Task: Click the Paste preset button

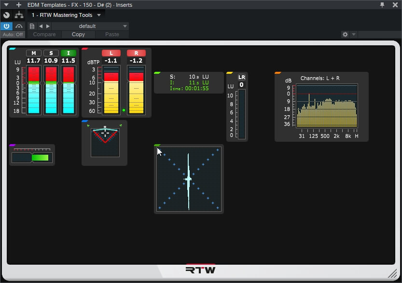Action: pos(111,34)
